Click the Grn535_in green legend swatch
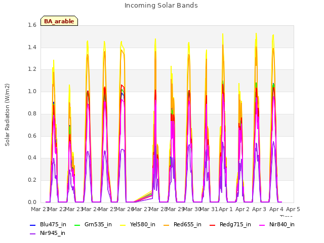 (77, 225)
